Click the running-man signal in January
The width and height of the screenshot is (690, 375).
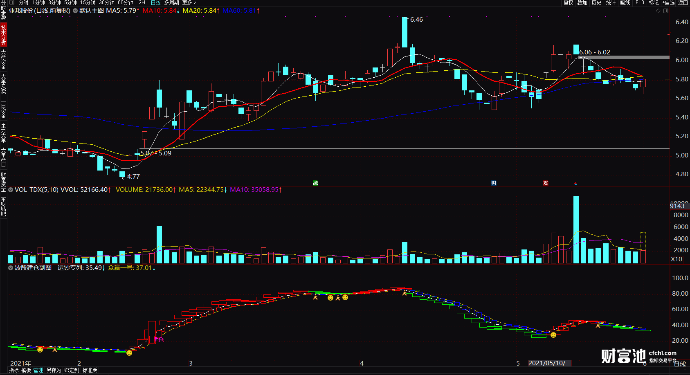(55, 349)
